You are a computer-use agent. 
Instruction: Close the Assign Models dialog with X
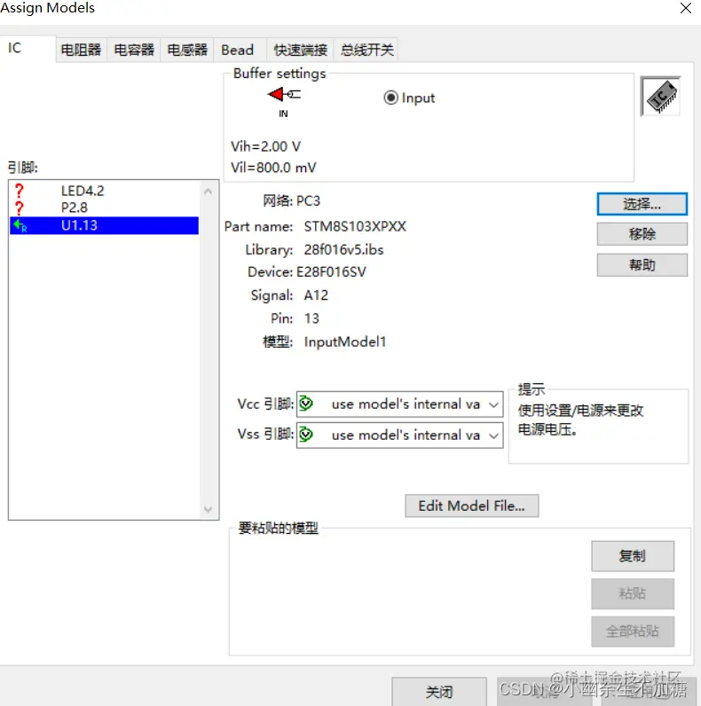click(686, 8)
